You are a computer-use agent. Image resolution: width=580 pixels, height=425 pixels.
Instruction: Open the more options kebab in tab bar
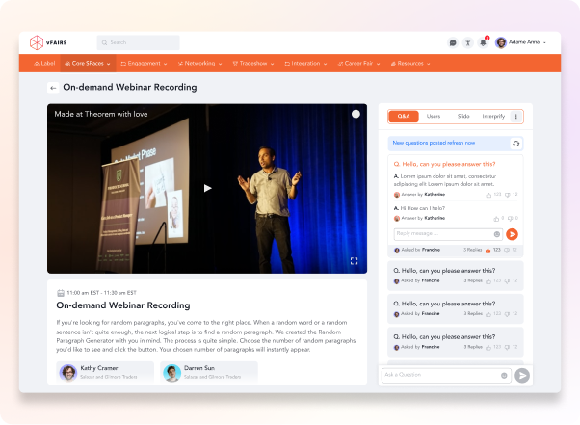(516, 117)
